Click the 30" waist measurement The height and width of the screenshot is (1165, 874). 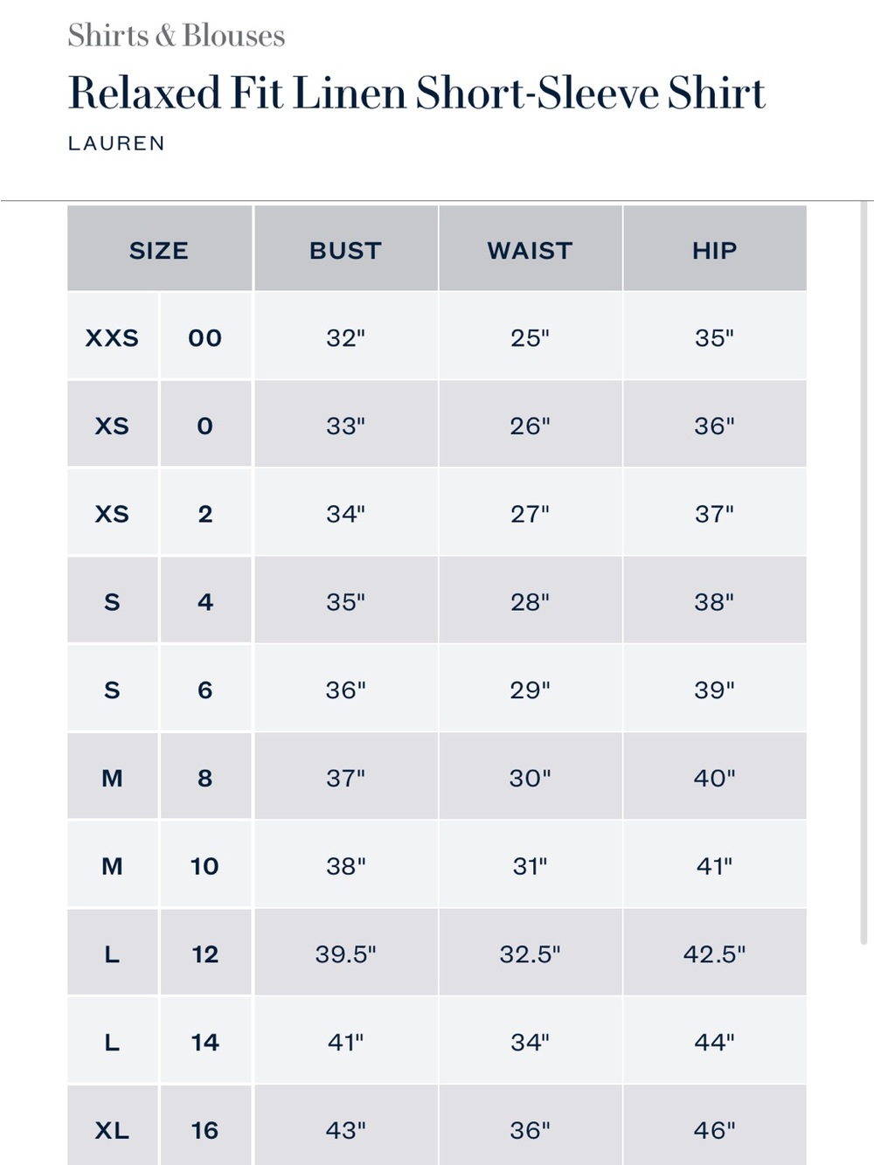coord(531,777)
